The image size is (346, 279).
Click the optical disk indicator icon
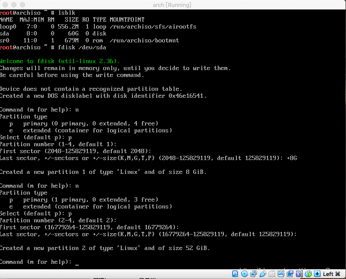point(244,274)
